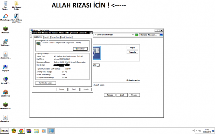
Task: Switch to the Bağdaştırıcı tab
Action: click(38, 37)
